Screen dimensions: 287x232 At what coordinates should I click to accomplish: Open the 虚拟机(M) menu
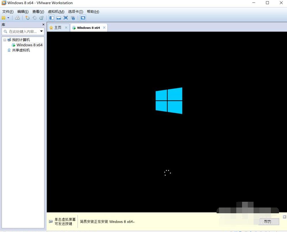[56, 12]
